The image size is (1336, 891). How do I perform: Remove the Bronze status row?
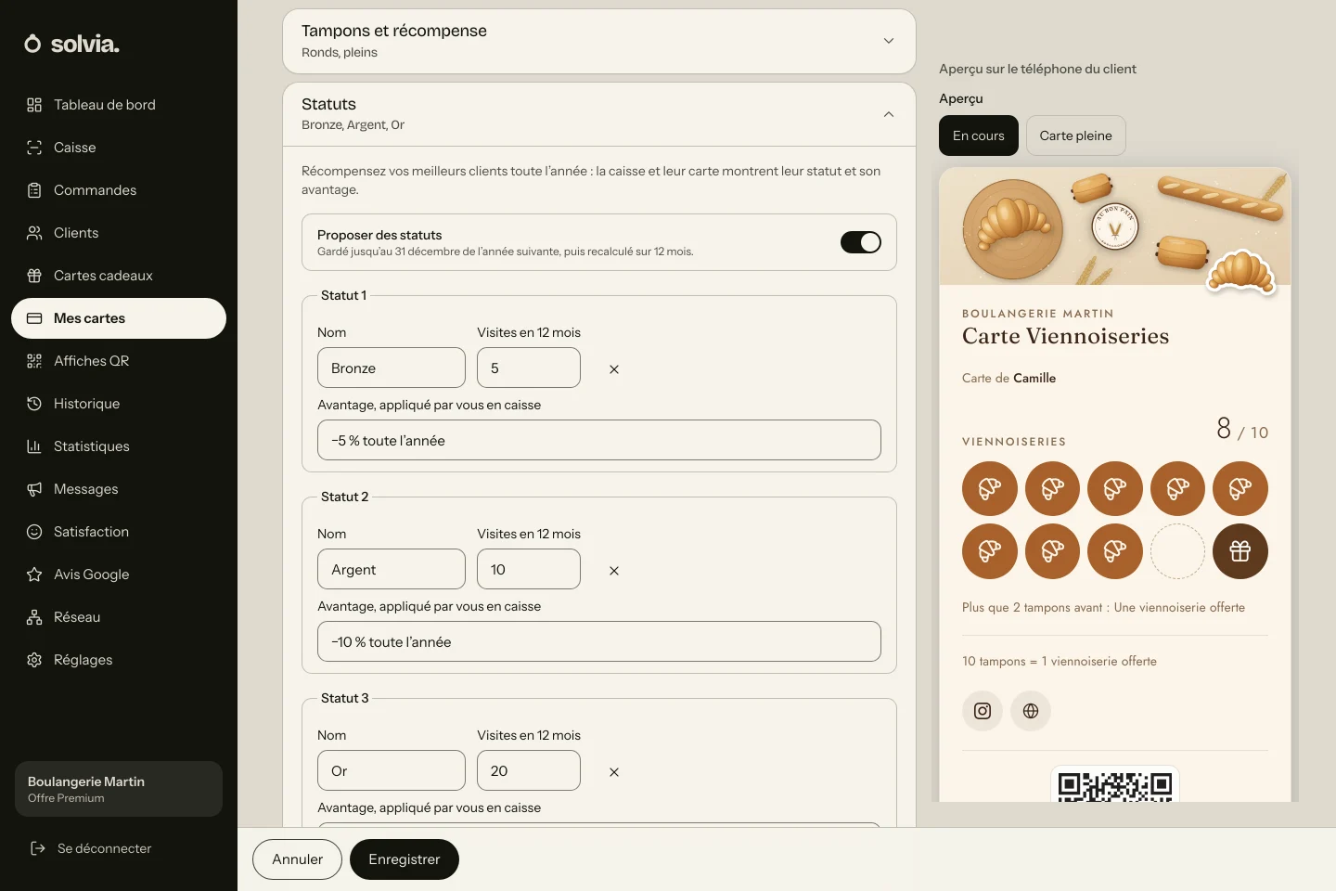point(614,369)
